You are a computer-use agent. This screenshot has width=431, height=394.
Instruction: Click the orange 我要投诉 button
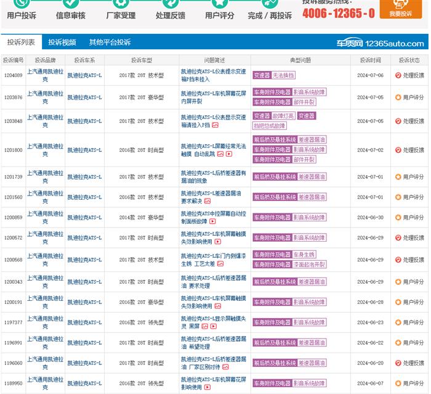click(400, 9)
